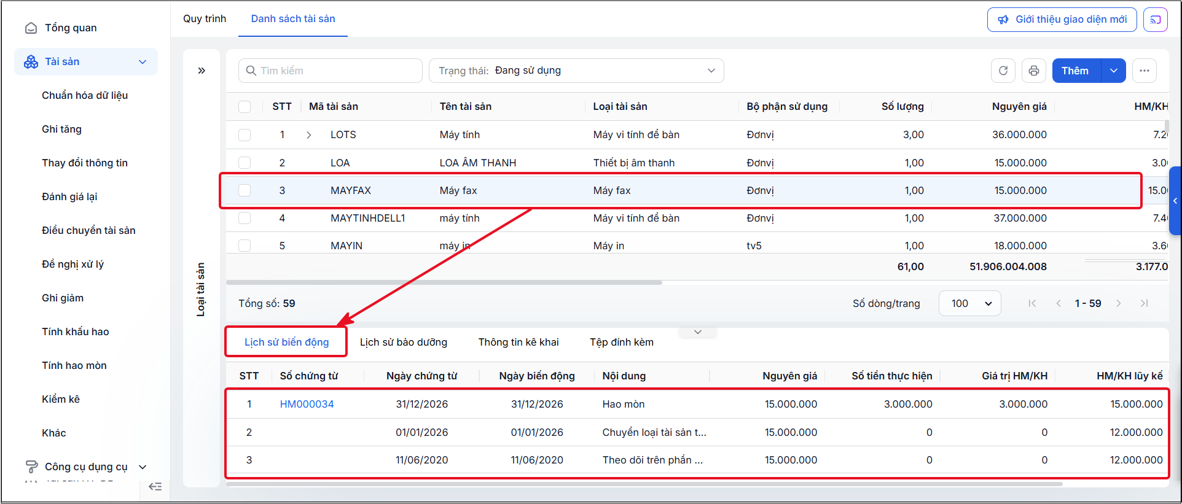Open Ghi giảm menu item
The height and width of the screenshot is (504, 1182).
[63, 298]
